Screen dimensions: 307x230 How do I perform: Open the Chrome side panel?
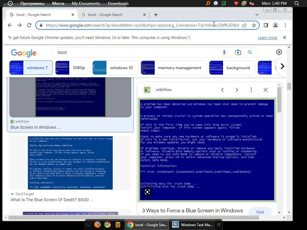point(266,25)
